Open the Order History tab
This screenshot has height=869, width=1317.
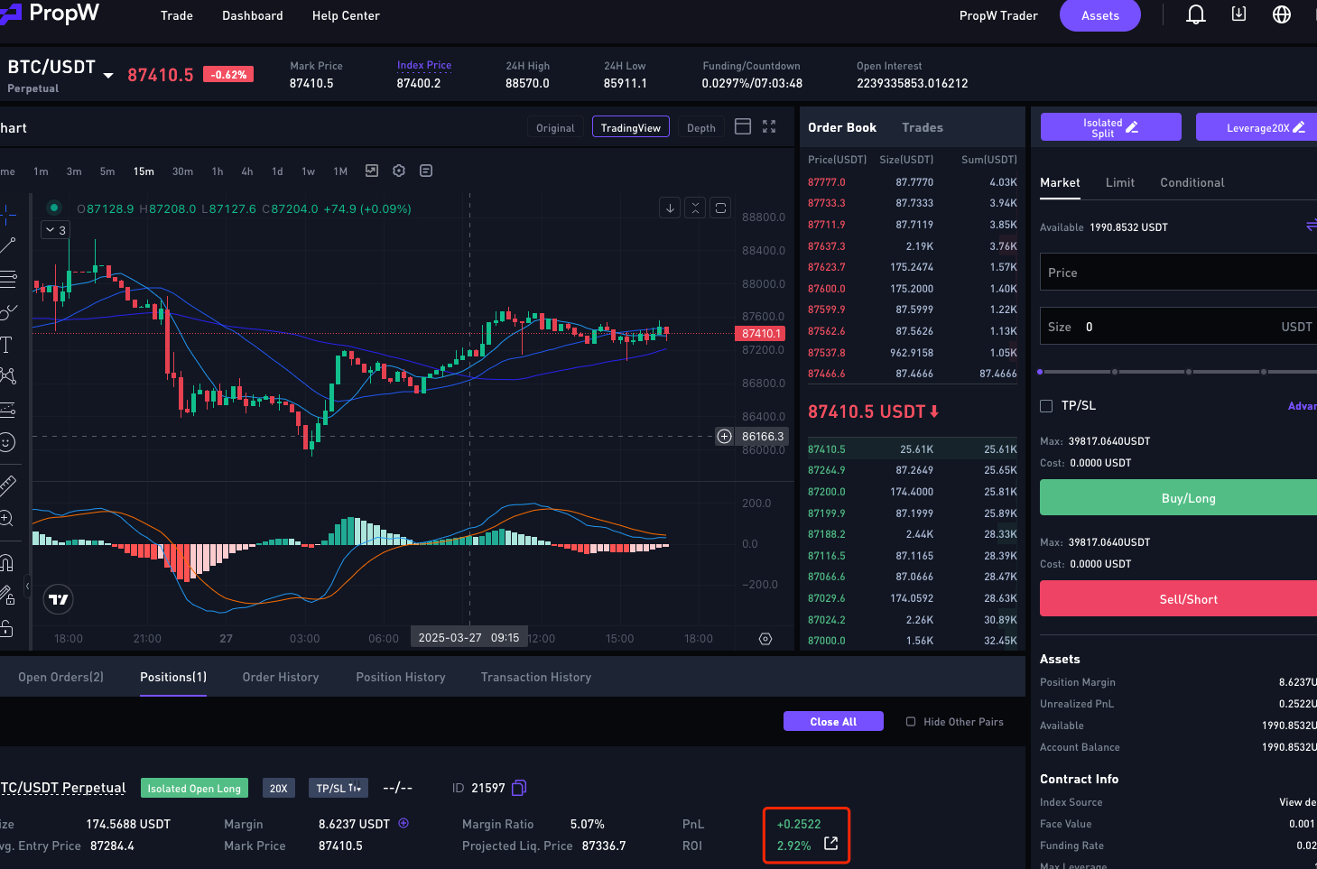(281, 677)
